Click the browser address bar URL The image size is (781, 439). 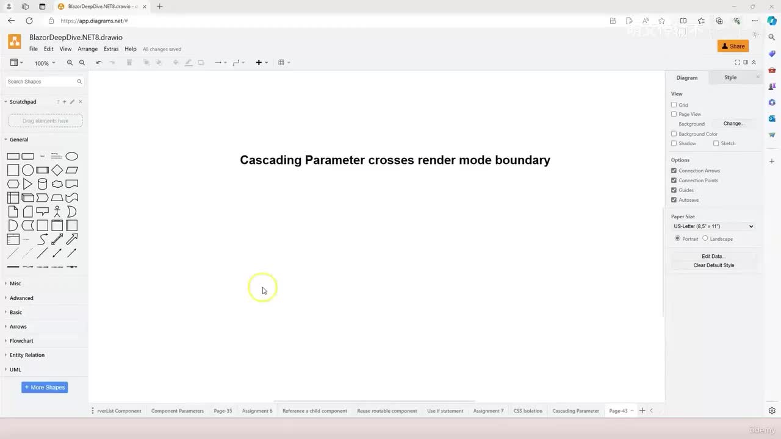tap(95, 21)
